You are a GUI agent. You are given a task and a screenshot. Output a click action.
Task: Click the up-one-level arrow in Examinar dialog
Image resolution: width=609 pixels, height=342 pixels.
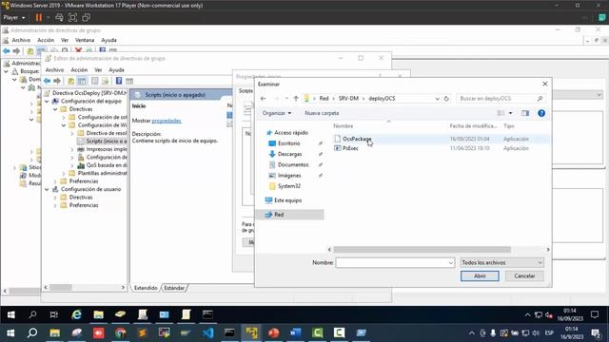[x=296, y=99]
